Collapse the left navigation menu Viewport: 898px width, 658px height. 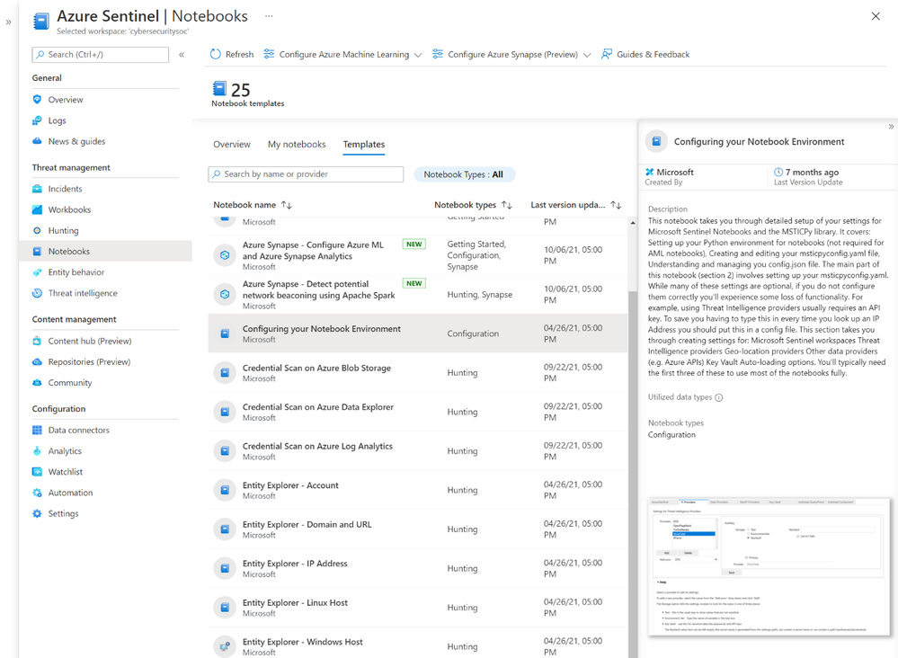[x=182, y=55]
